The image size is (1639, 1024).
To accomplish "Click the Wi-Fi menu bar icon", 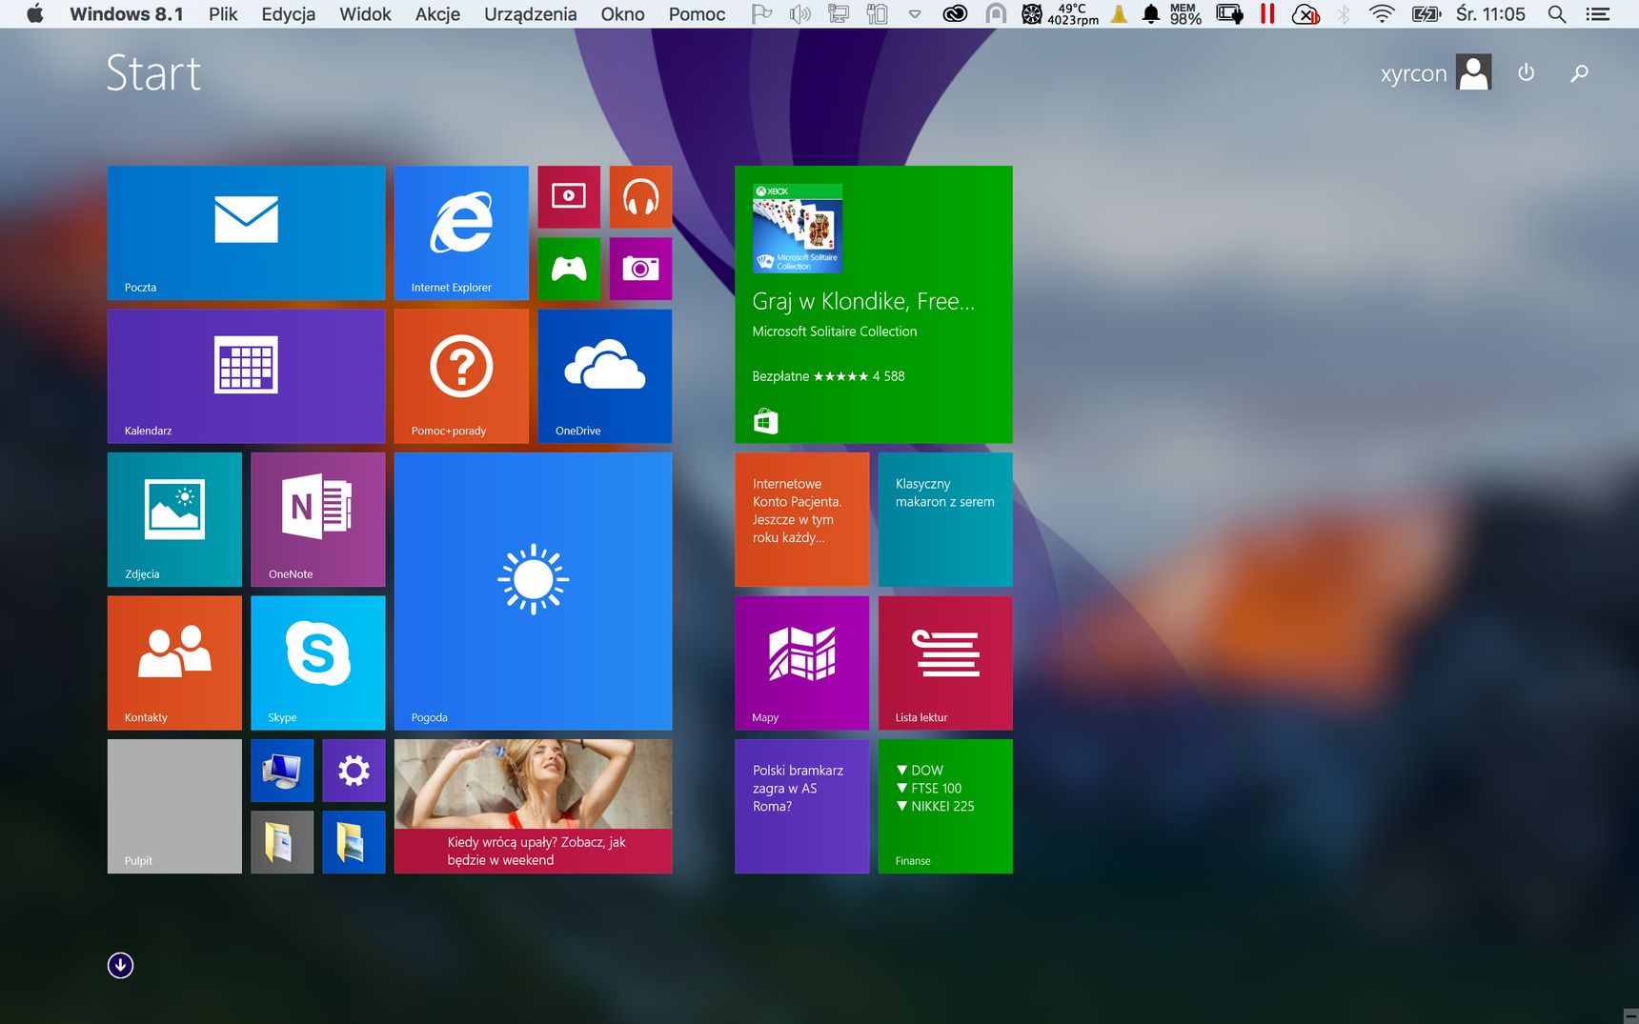I will (1381, 14).
